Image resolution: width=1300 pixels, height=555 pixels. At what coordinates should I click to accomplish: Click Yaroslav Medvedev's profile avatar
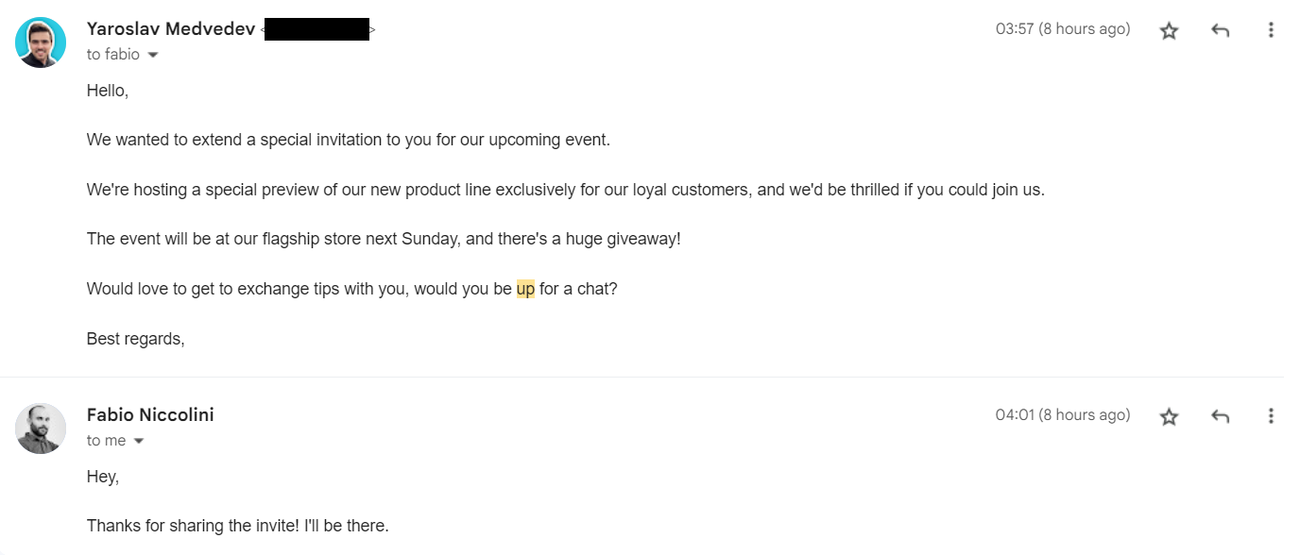click(41, 42)
